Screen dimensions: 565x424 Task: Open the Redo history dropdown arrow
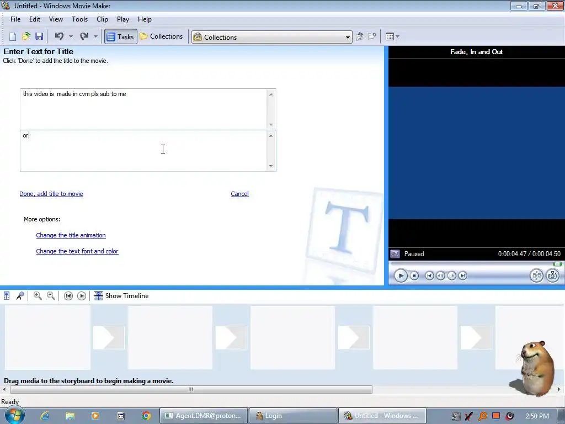[95, 36]
